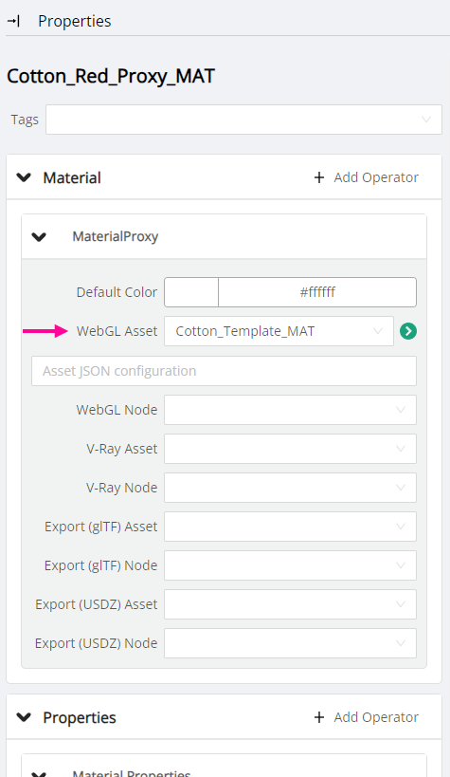
Task: Open the WebGL Asset dropdown
Action: tap(279, 331)
